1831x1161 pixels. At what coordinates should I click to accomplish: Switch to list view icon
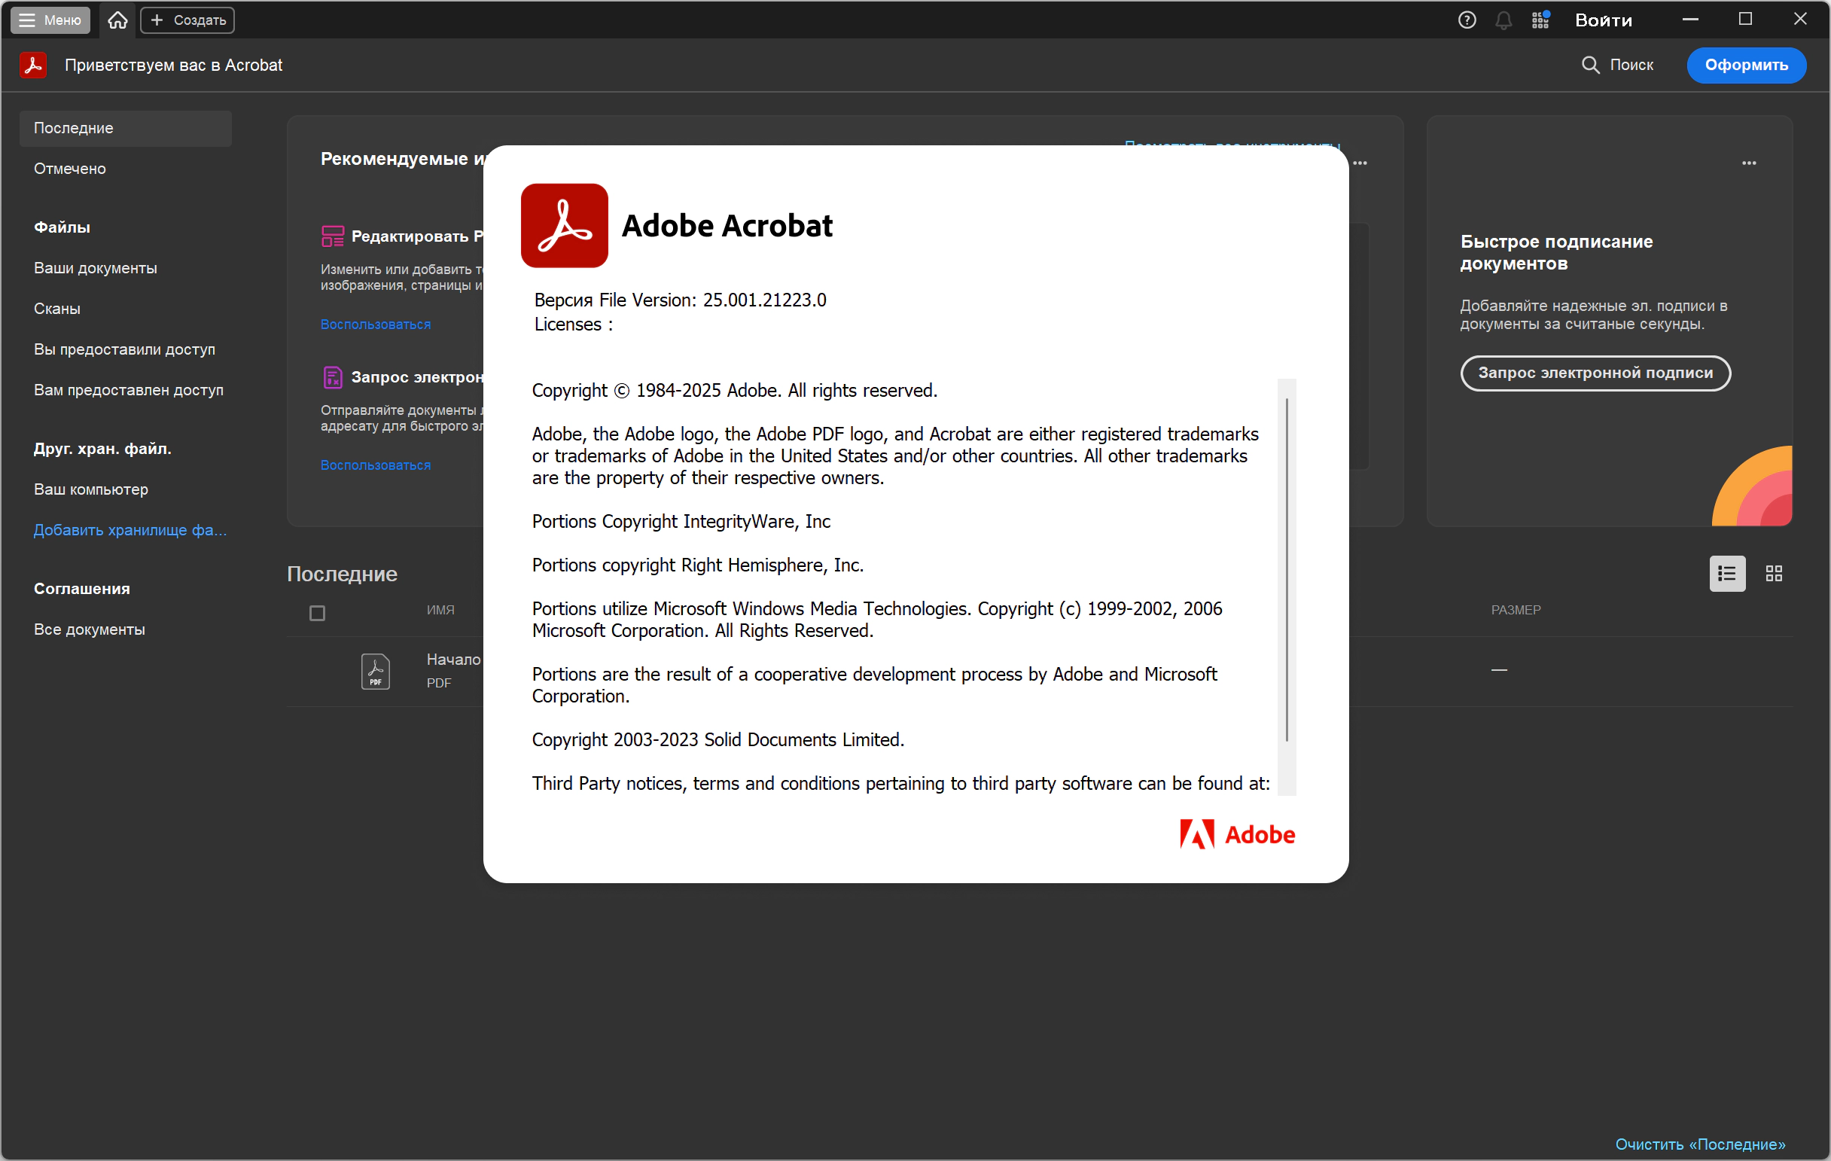pyautogui.click(x=1726, y=573)
